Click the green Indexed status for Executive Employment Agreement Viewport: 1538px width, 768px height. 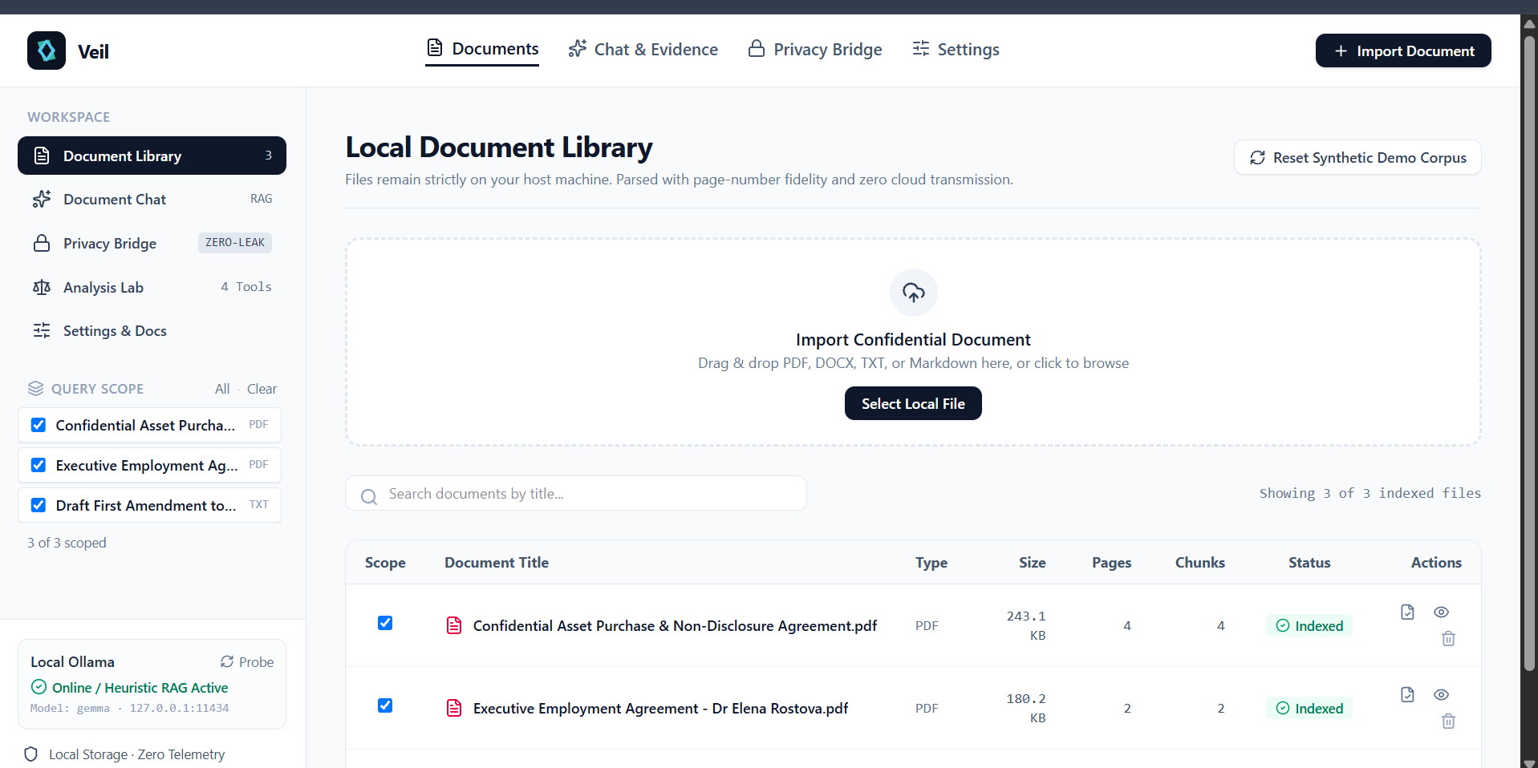pyautogui.click(x=1309, y=708)
